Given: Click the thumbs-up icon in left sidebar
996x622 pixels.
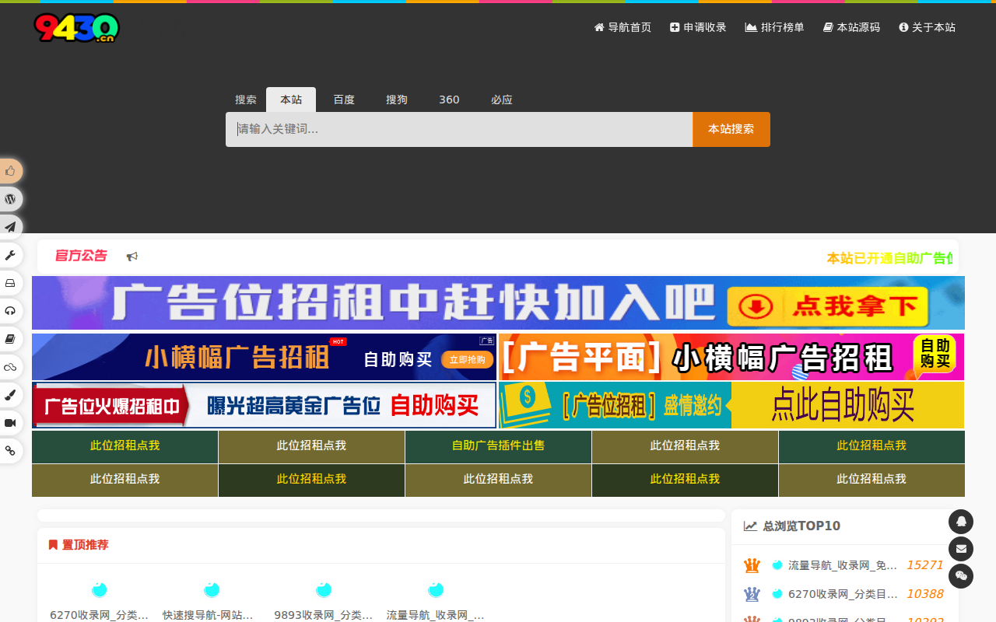Looking at the screenshot, I should [x=10, y=171].
